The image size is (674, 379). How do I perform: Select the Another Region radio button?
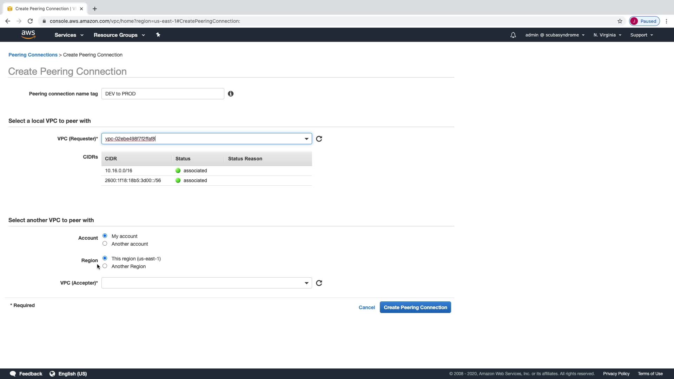pyautogui.click(x=105, y=266)
